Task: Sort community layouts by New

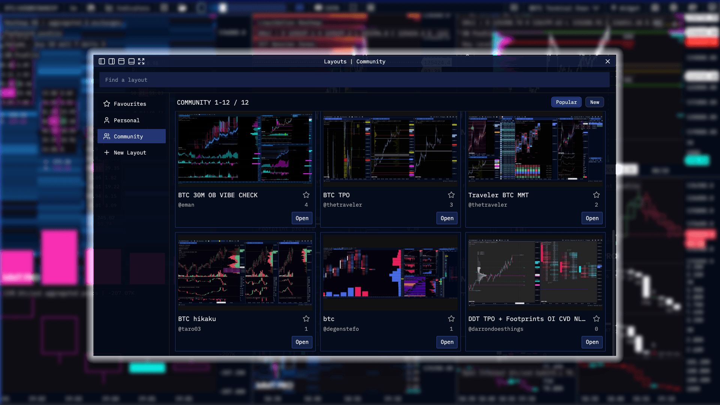Action: pyautogui.click(x=594, y=102)
